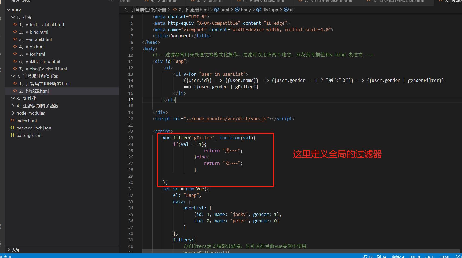
Task: Click the file icon beside 5、v-for.html in explorer
Action: click(x=15, y=54)
